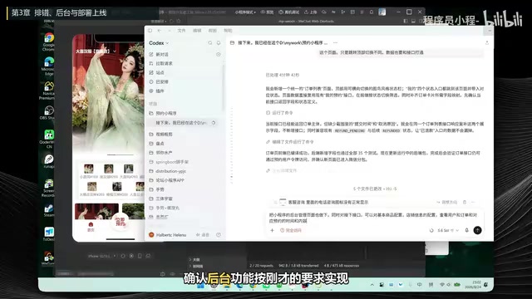Viewport: 532px width, 299px height.
Task: Open the 编辑 menu in Codex
Action: pos(197,31)
